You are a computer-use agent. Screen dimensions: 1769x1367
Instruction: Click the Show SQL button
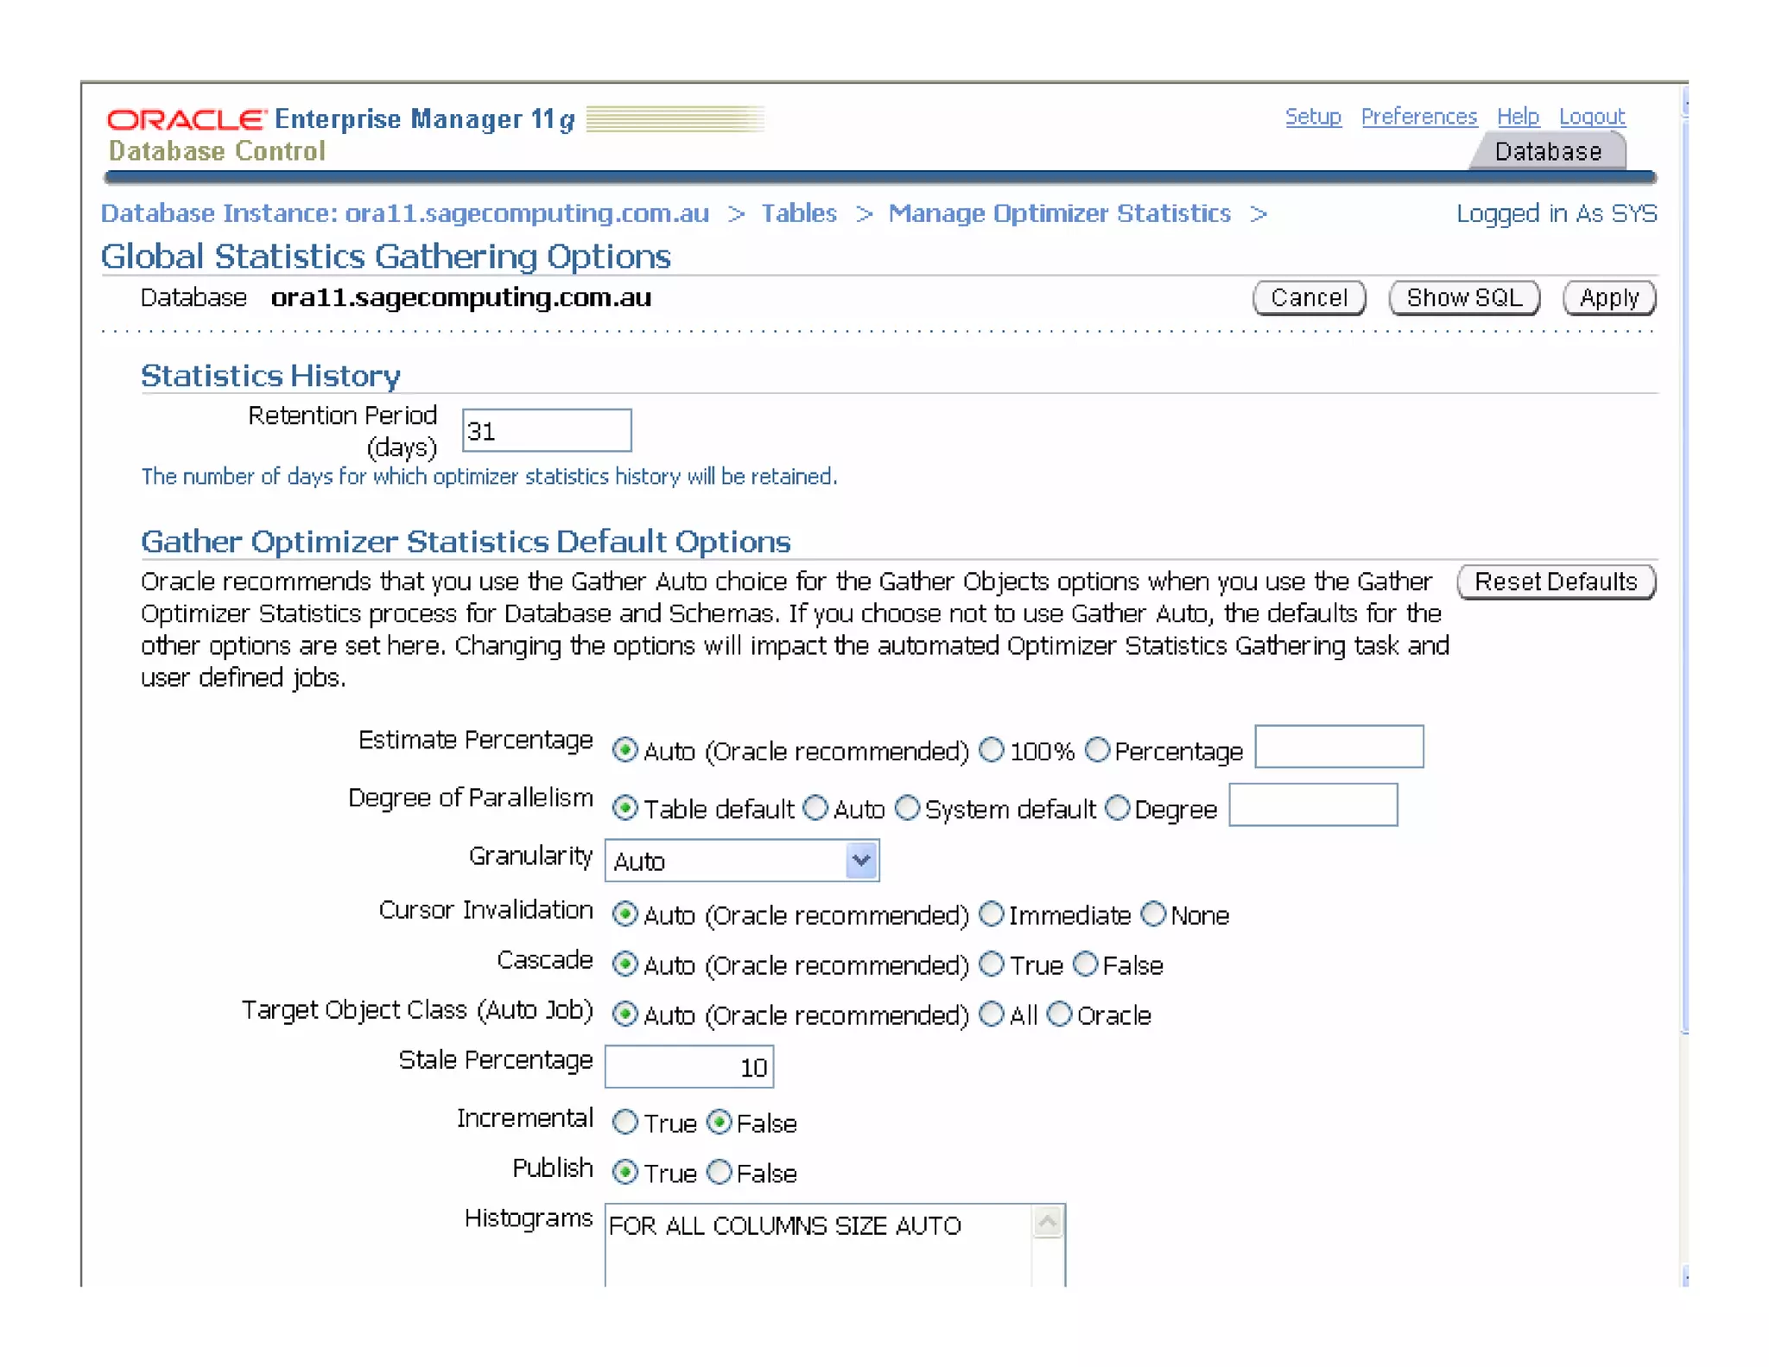[1464, 298]
